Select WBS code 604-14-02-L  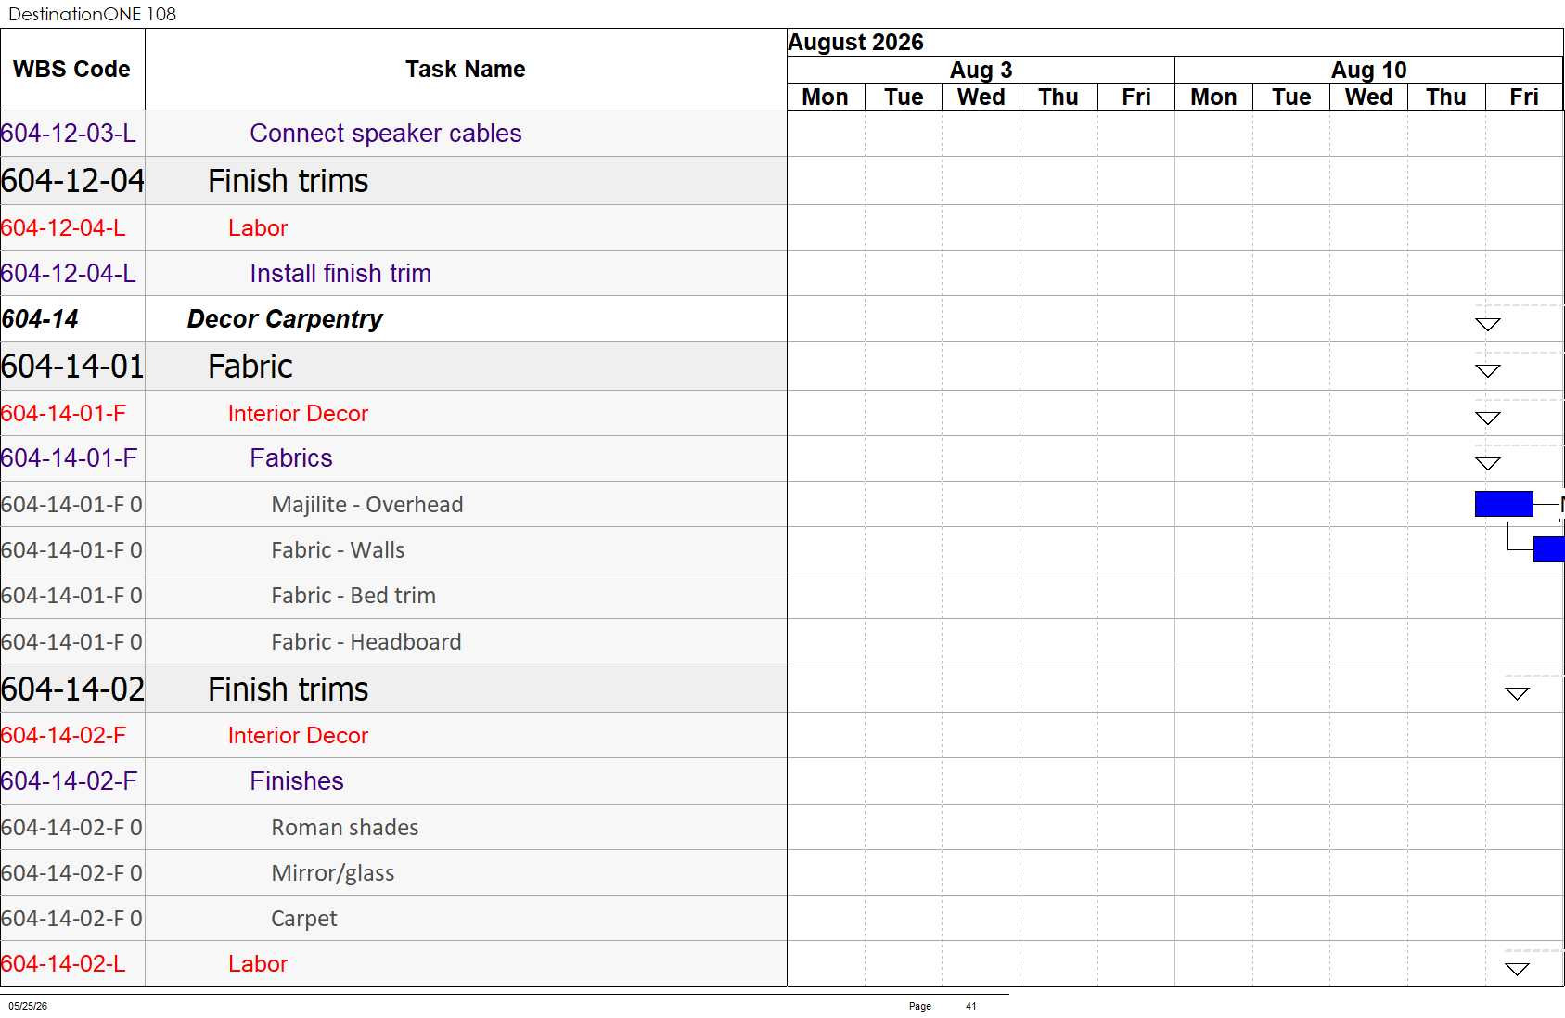pyautogui.click(x=63, y=963)
